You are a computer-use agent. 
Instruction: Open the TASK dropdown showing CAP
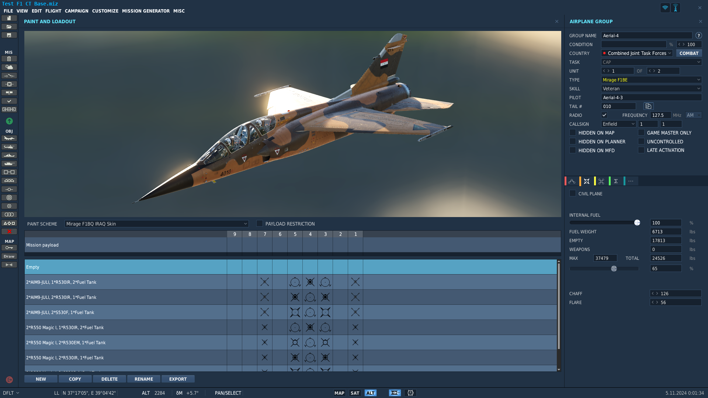[x=651, y=62]
